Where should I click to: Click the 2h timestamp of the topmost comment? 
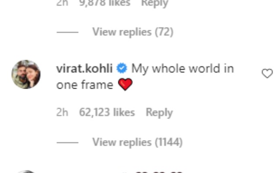pos(62,3)
